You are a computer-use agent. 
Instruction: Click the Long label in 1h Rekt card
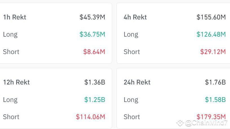coord(10,34)
